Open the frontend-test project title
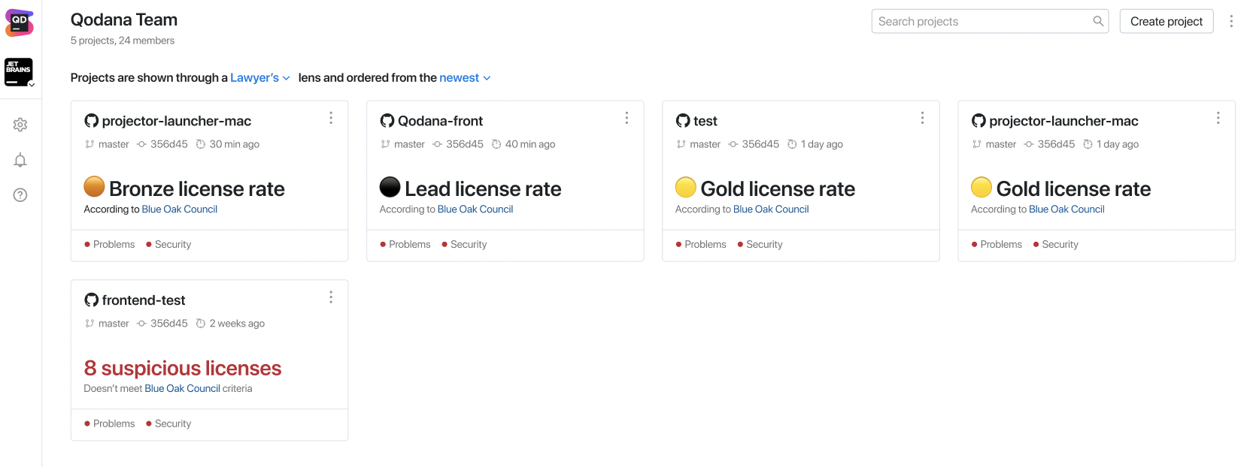The height and width of the screenshot is (467, 1250). pyautogui.click(x=144, y=300)
